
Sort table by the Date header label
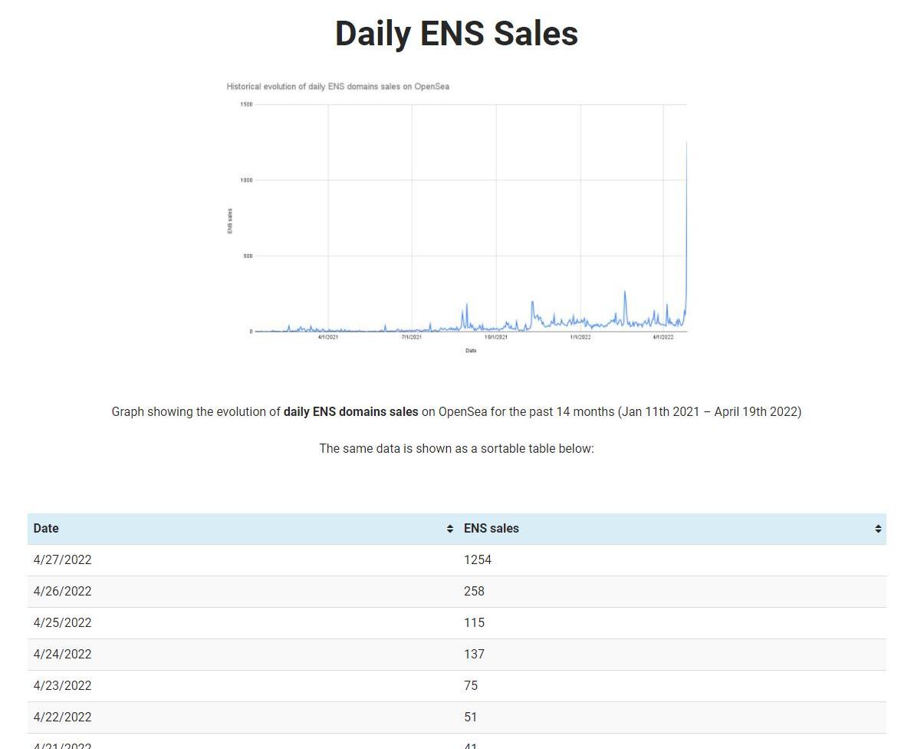46,529
